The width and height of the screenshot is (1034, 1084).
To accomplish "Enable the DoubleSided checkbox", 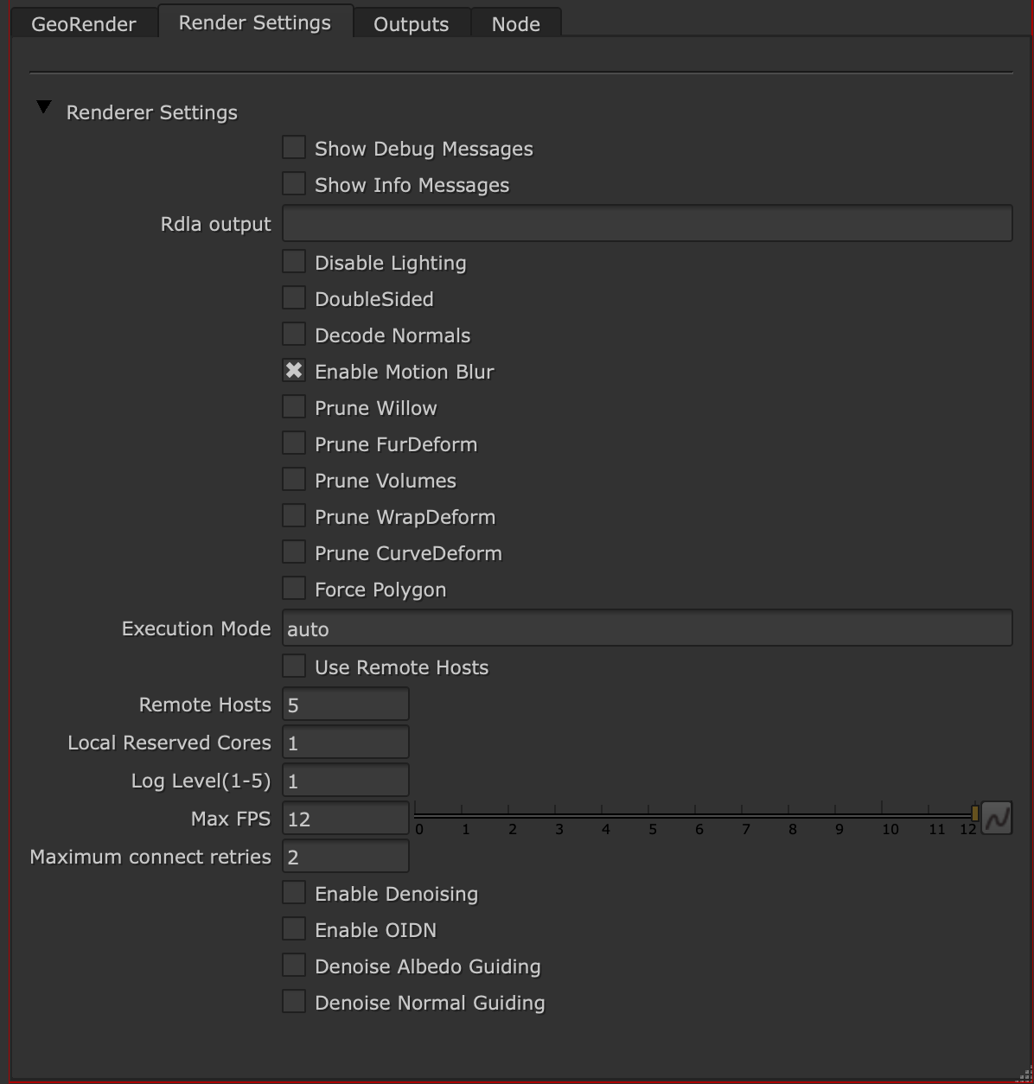I will pos(294,298).
